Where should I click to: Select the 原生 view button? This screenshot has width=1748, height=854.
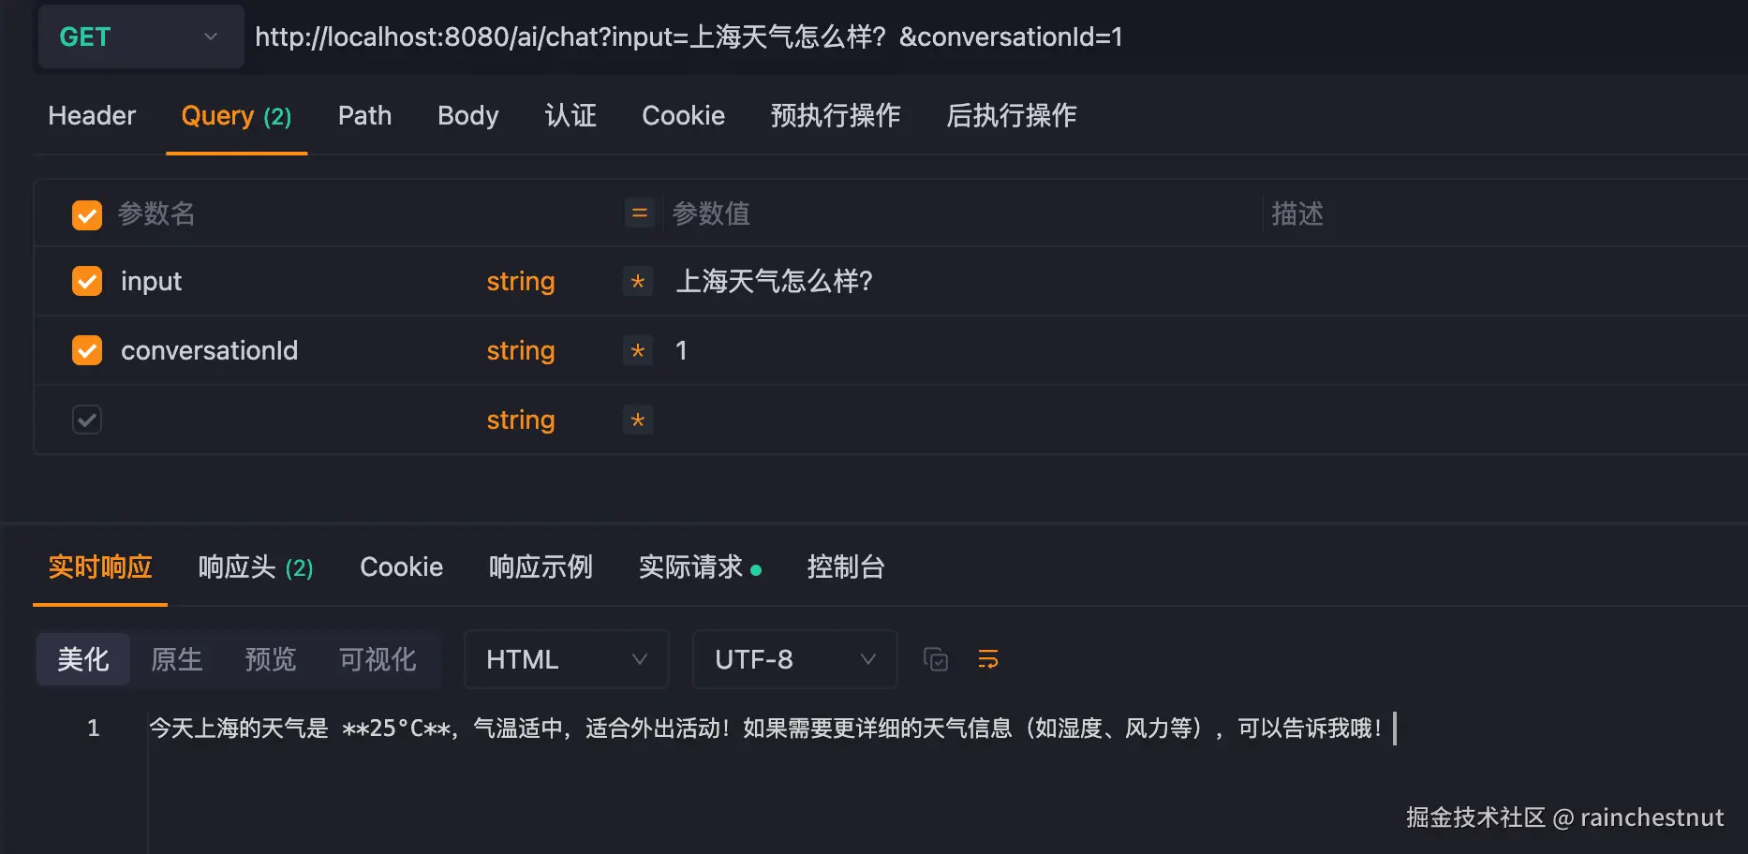(176, 660)
